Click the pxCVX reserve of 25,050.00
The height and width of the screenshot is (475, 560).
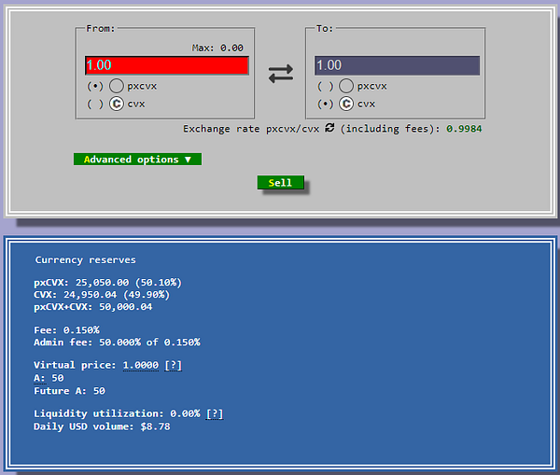(108, 283)
